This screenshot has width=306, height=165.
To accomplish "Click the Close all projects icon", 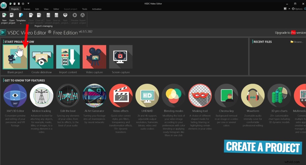I will pyautogui.click(x=39, y=15).
